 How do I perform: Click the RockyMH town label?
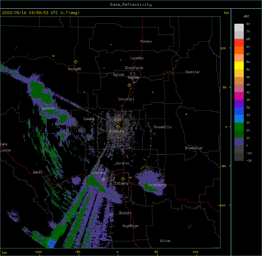coord(74,69)
